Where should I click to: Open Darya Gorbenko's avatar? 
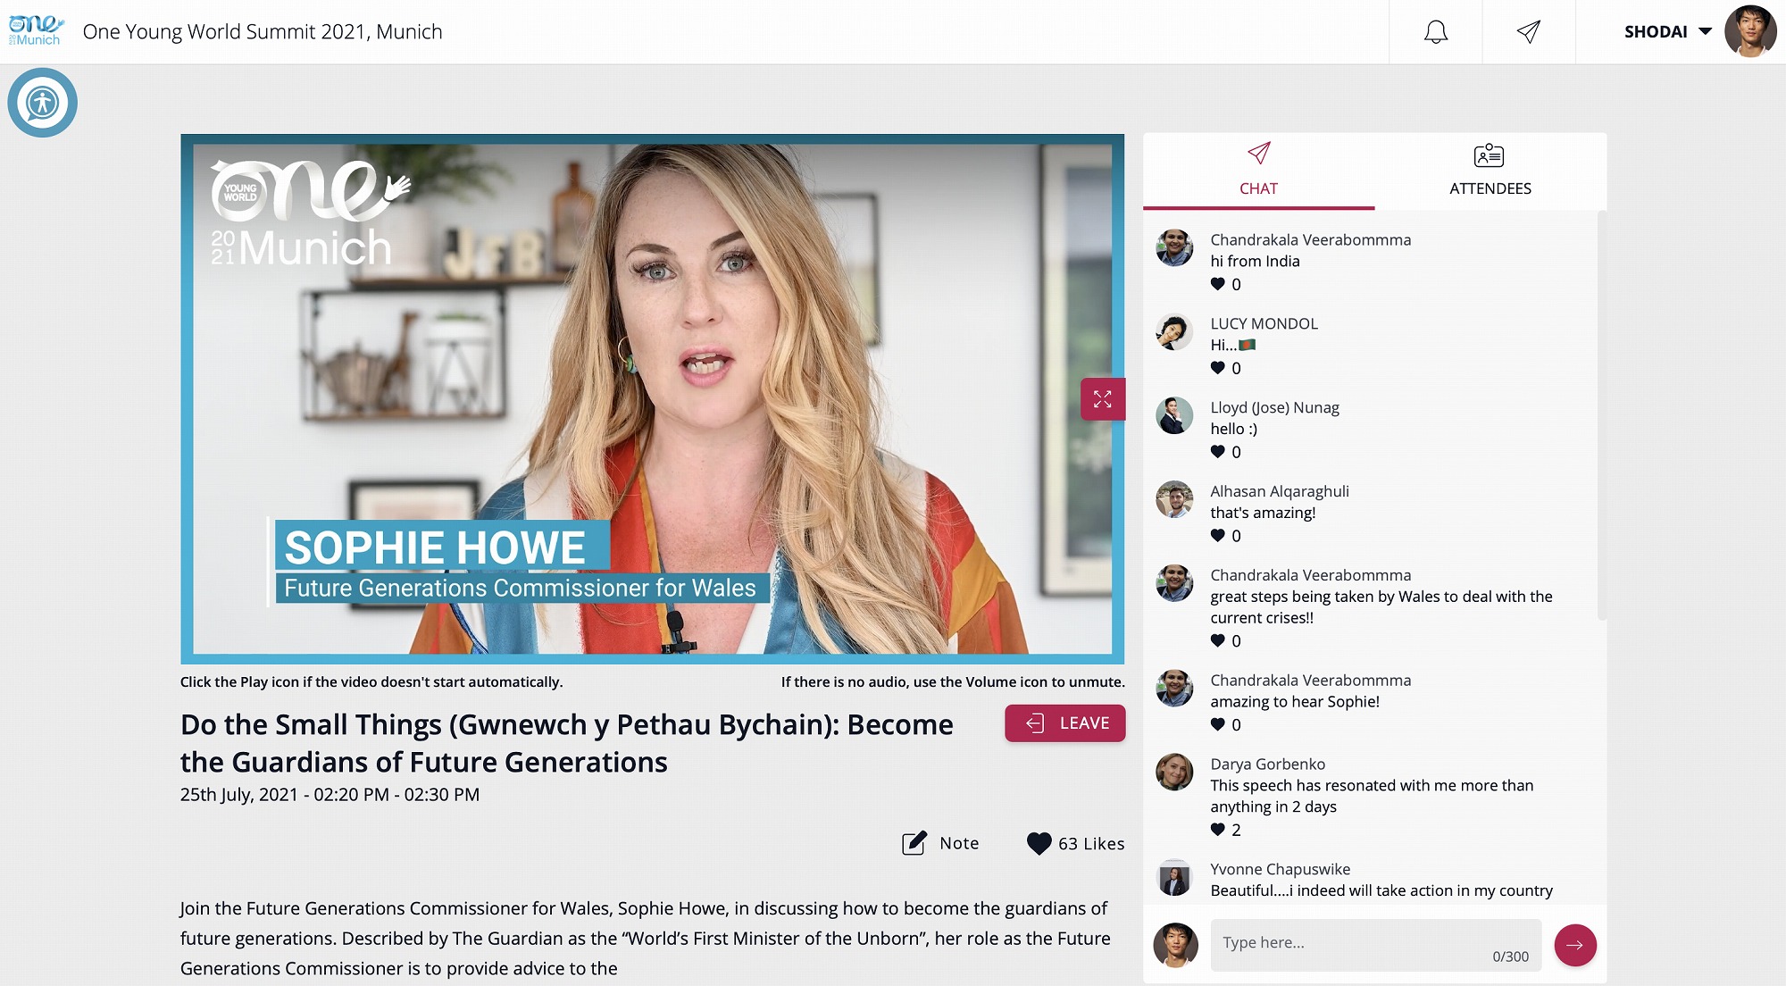point(1174,773)
